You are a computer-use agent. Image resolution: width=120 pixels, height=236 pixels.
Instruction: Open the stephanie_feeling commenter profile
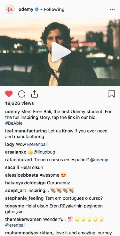click(x=24, y=198)
